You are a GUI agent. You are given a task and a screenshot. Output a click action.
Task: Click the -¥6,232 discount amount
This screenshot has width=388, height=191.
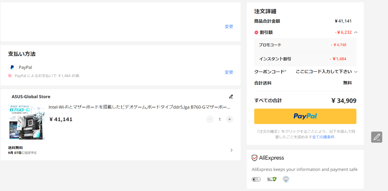(343, 32)
